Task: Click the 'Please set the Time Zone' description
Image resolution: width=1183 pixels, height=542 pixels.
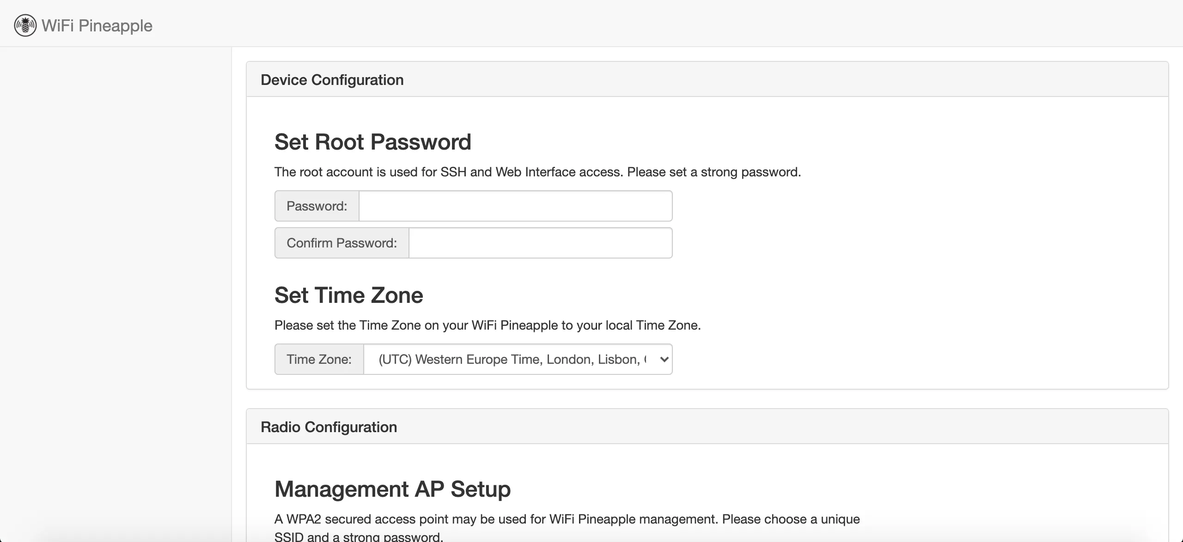Action: pos(488,325)
